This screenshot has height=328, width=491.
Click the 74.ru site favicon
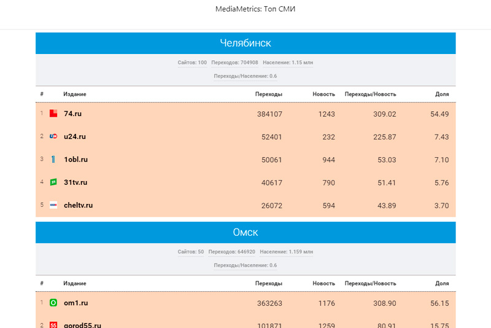click(53, 114)
